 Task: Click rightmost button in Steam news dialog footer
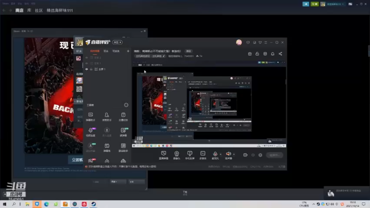136,182
